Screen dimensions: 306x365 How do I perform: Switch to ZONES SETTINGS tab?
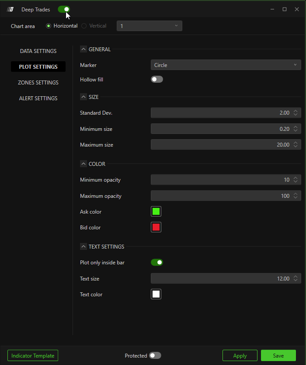(38, 83)
